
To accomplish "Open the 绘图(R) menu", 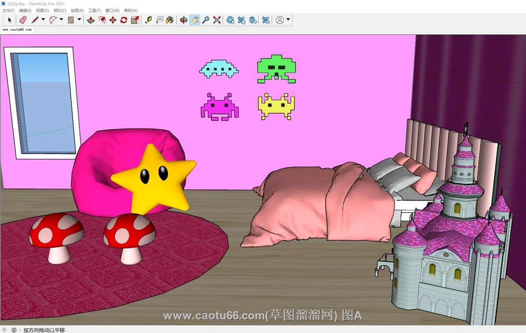I will click(77, 11).
